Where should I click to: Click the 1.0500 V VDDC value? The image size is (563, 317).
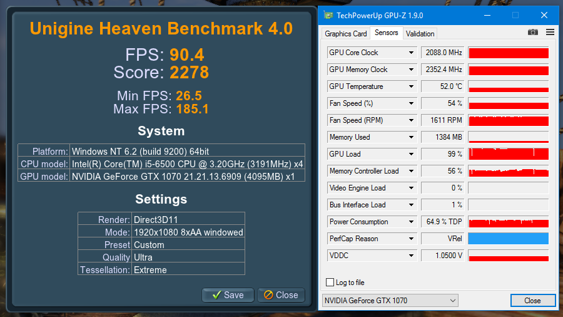[x=443, y=256]
